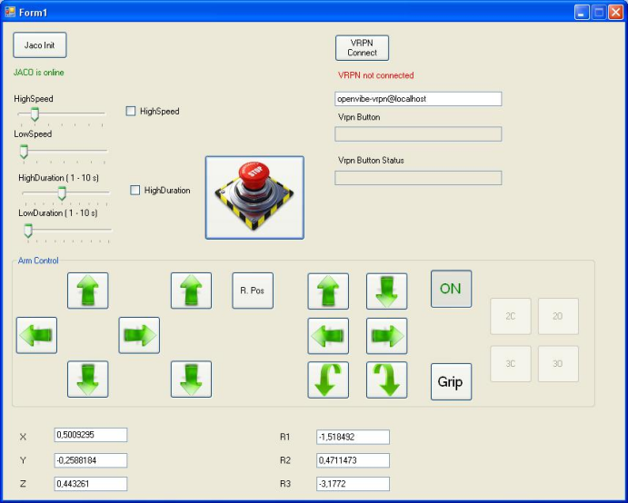
Task: Click the down arrow directly beside the ON button
Action: click(x=386, y=291)
